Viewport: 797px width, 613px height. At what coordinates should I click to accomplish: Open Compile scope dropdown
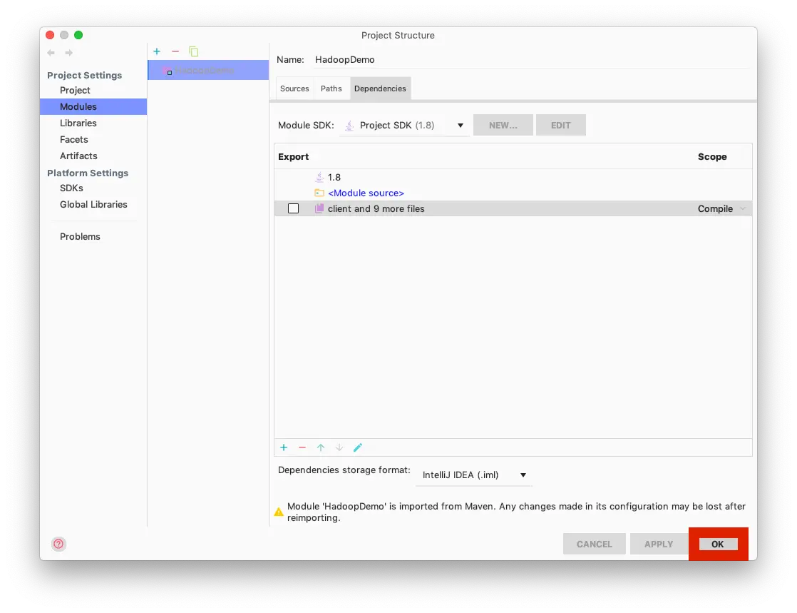click(721, 208)
